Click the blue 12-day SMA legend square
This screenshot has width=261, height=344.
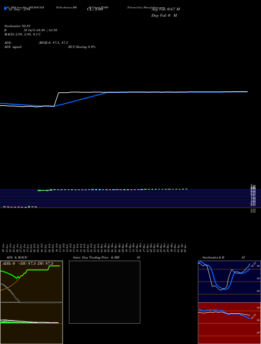pyautogui.click(x=5, y=9)
